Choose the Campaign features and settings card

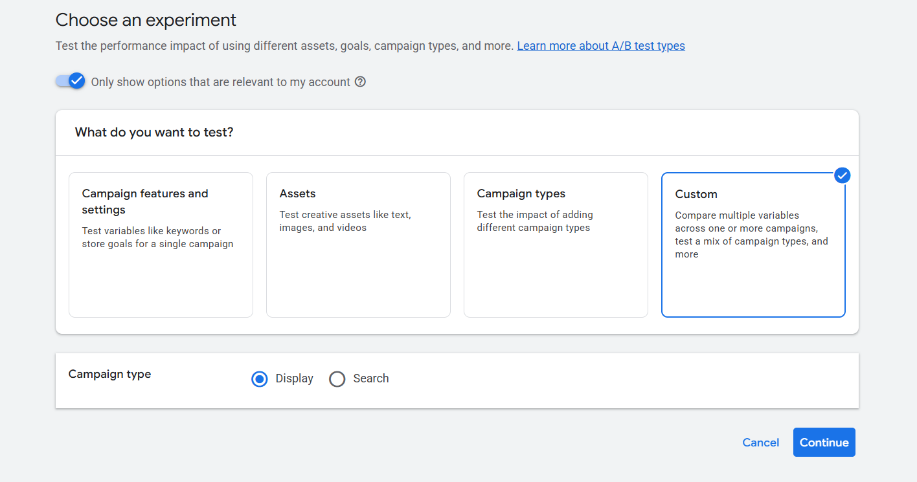(x=161, y=245)
